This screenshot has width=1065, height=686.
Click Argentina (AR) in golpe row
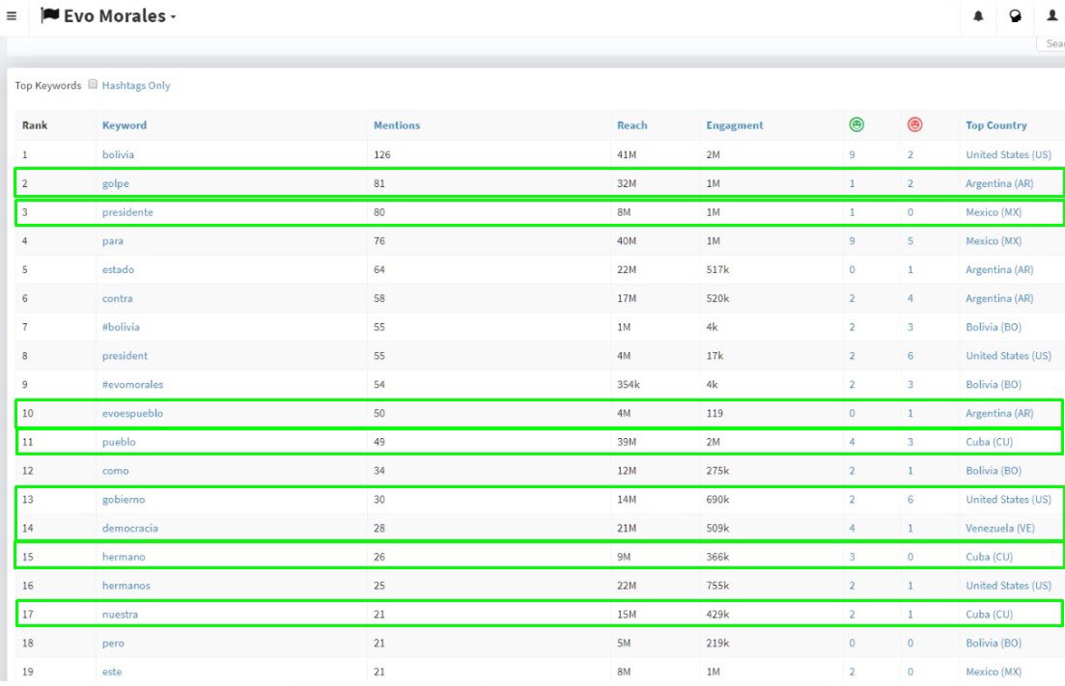(x=999, y=183)
